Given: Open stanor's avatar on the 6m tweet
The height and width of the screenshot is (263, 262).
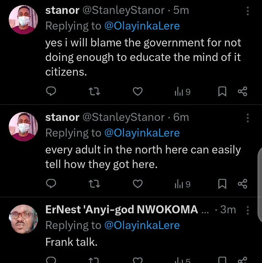Looking at the screenshot, I should [x=23, y=127].
